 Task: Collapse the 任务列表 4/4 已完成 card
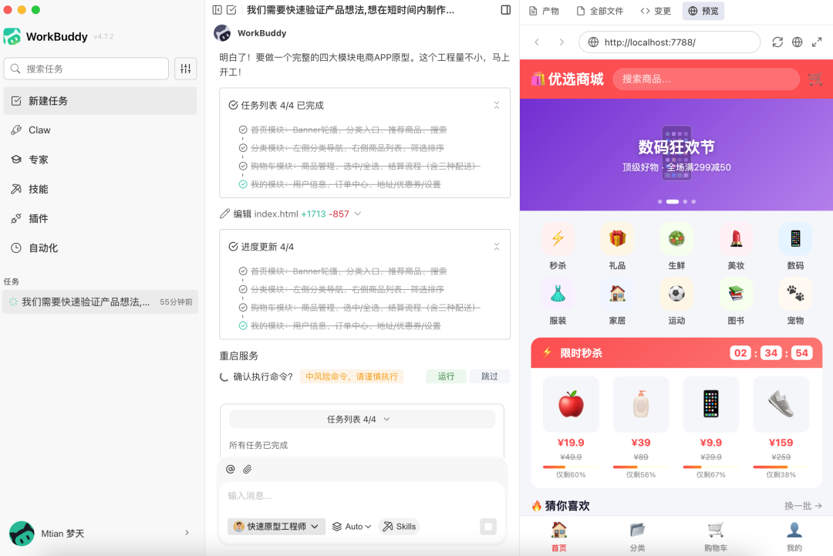coord(496,105)
